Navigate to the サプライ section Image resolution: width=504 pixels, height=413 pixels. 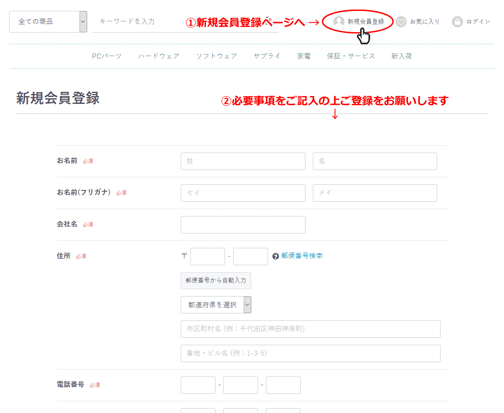point(266,56)
